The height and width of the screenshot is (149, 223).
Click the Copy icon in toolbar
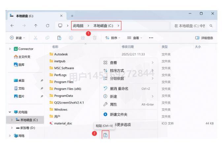click(48, 38)
